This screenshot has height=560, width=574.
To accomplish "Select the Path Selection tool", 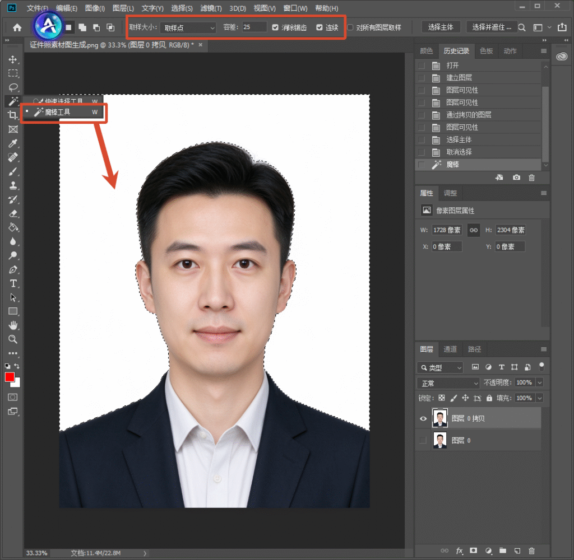I will click(x=13, y=297).
